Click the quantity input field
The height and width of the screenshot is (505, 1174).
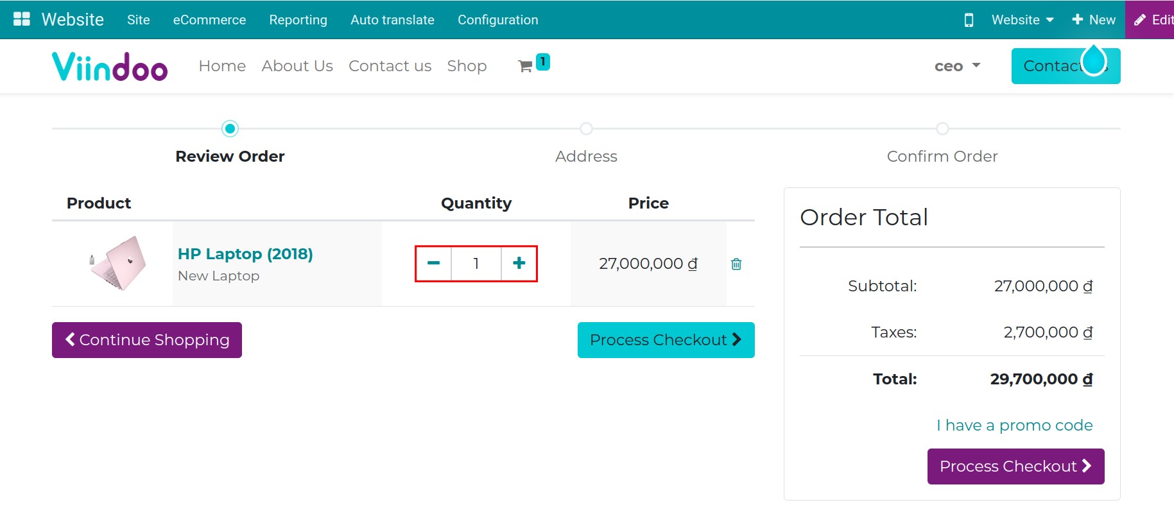[x=476, y=263]
